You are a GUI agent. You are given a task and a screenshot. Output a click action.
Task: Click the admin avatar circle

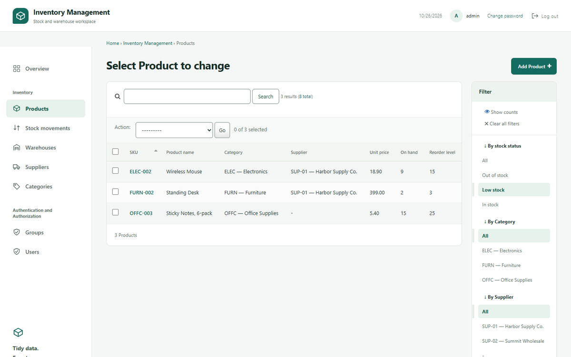click(x=456, y=16)
